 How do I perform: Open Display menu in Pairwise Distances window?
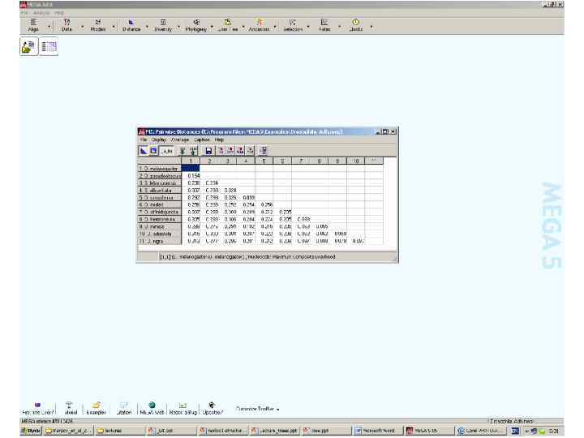click(159, 140)
